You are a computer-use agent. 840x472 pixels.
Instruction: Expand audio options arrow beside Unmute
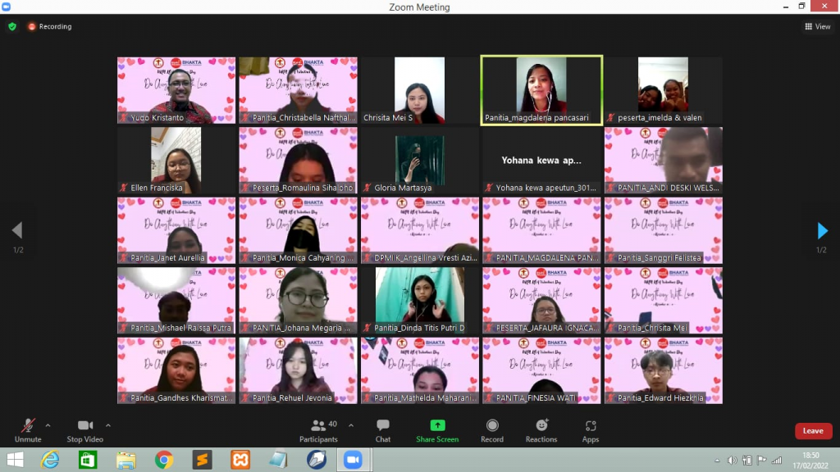point(48,425)
